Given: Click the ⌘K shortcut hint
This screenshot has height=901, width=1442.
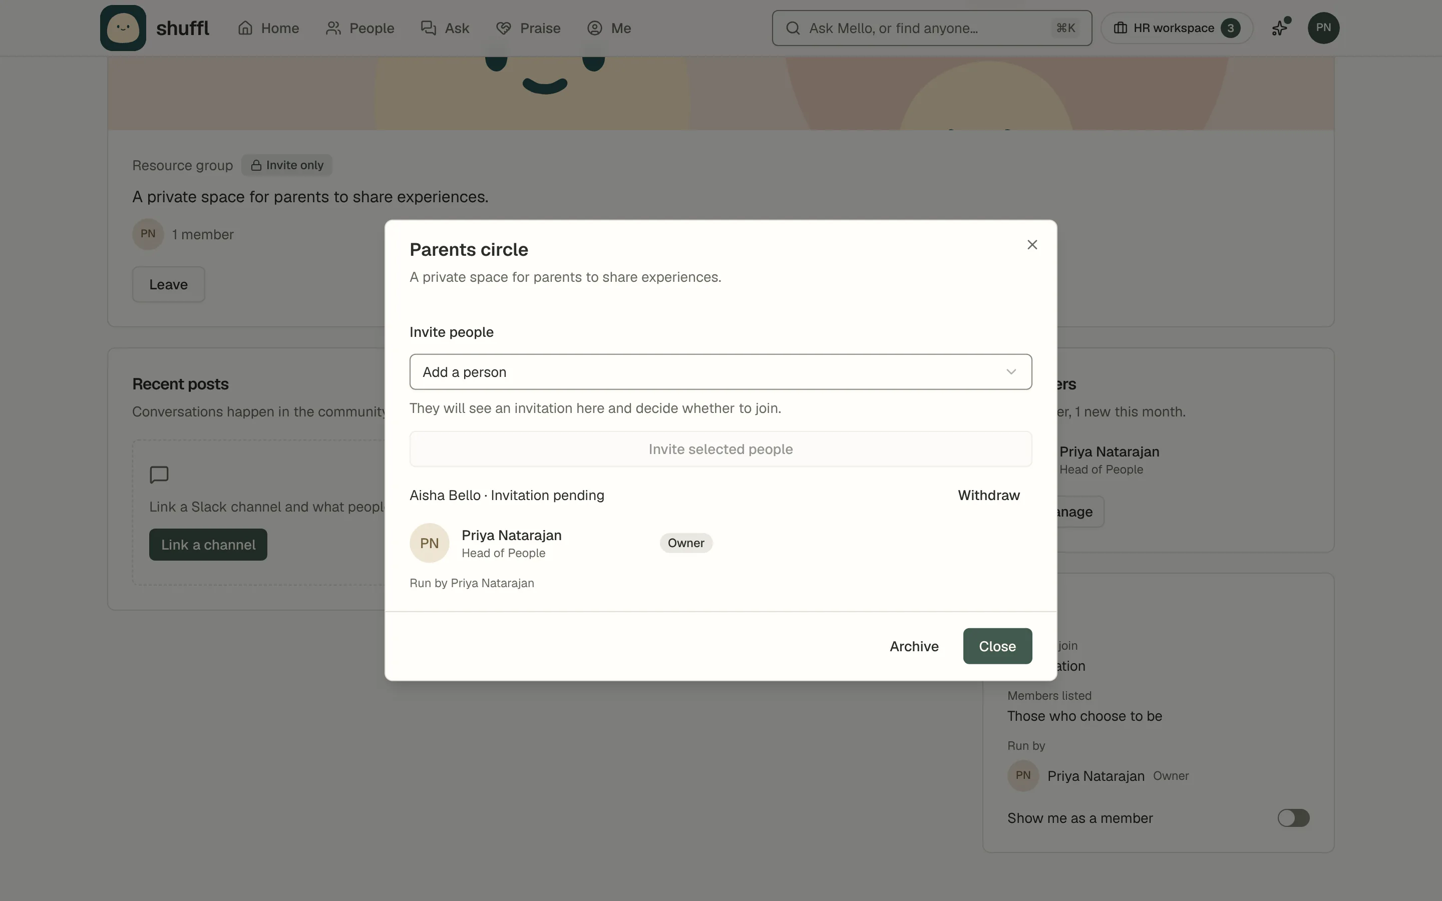Looking at the screenshot, I should point(1065,28).
